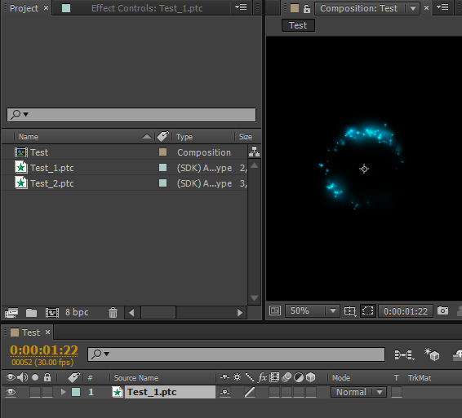Toggle the lock on the Composition viewer
Viewport: 462px width, 418px height.
[307, 8]
